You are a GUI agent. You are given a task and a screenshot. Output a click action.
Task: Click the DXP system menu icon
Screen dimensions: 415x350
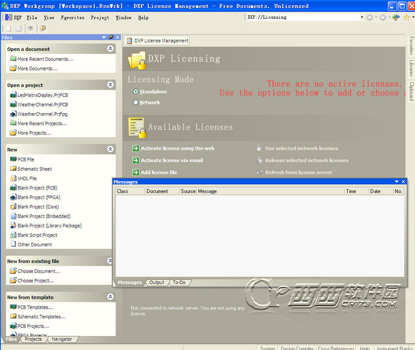9,18
